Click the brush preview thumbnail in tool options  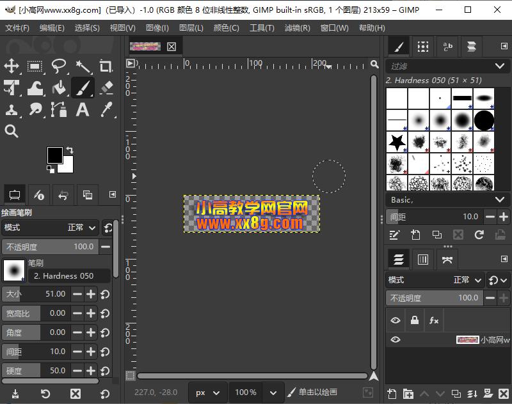click(x=14, y=270)
